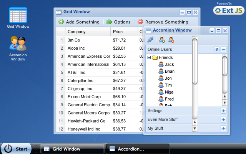The height and width of the screenshot is (154, 246).
Task: Click the AT&T Inc. company cell
Action: point(88,72)
